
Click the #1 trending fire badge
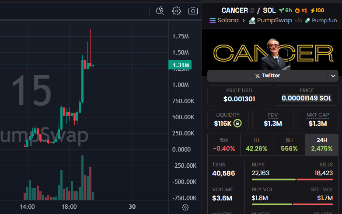coord(301,10)
